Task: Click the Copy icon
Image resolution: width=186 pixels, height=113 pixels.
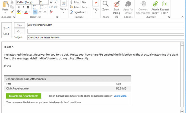Action: [12, 7]
